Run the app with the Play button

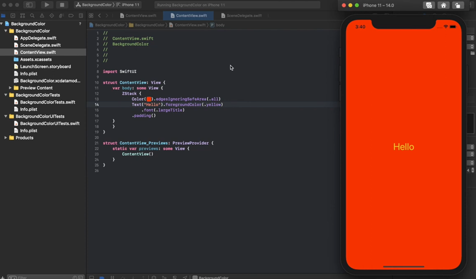click(x=47, y=5)
